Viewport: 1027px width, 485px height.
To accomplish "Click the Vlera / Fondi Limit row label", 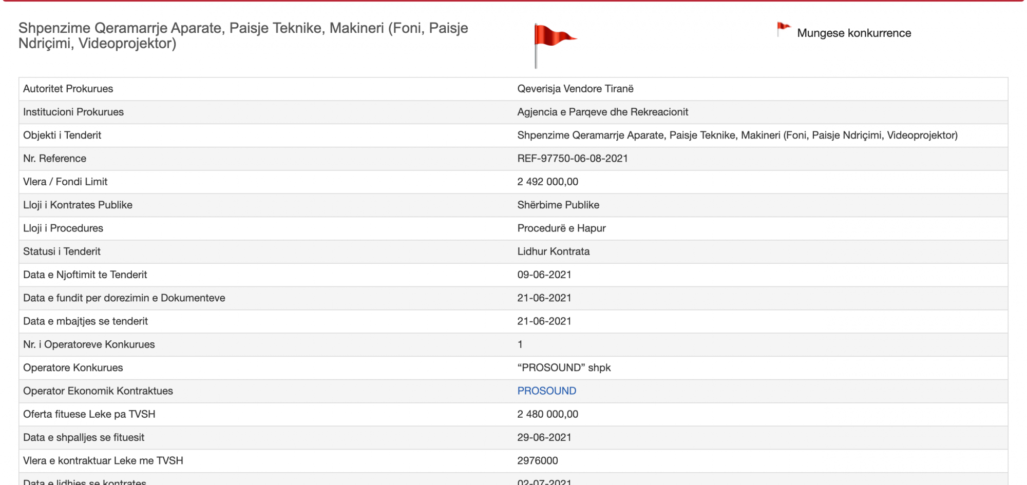I will point(65,182).
